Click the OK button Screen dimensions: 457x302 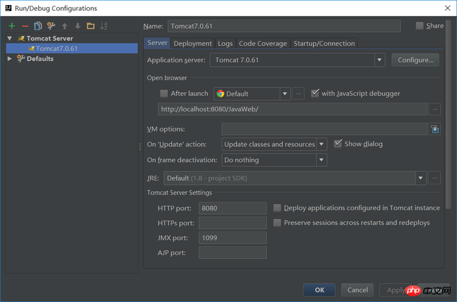tap(319, 290)
